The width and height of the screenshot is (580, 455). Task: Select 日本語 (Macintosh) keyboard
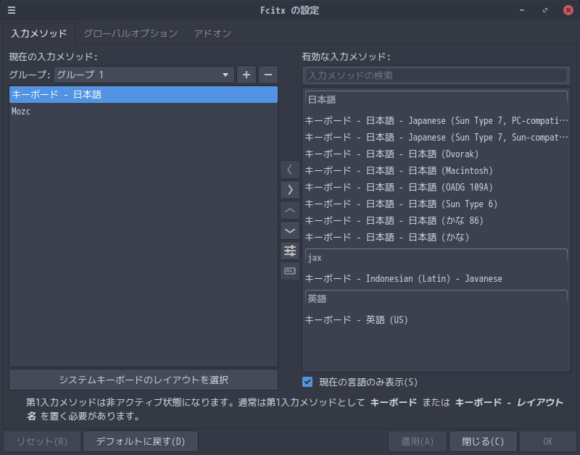pos(436,170)
